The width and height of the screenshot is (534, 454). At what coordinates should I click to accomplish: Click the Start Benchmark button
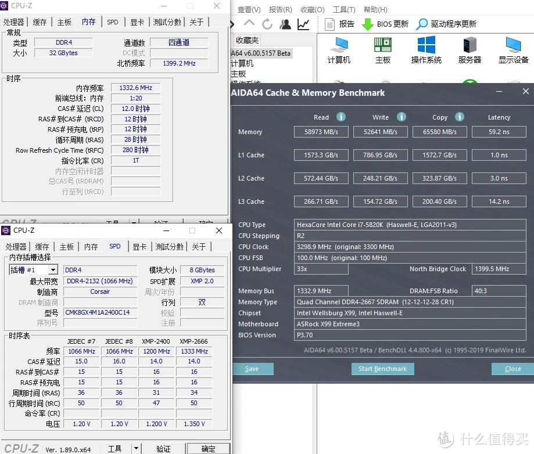tap(382, 369)
